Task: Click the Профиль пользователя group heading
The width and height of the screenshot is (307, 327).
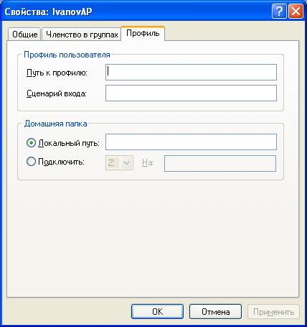Action: (x=67, y=55)
